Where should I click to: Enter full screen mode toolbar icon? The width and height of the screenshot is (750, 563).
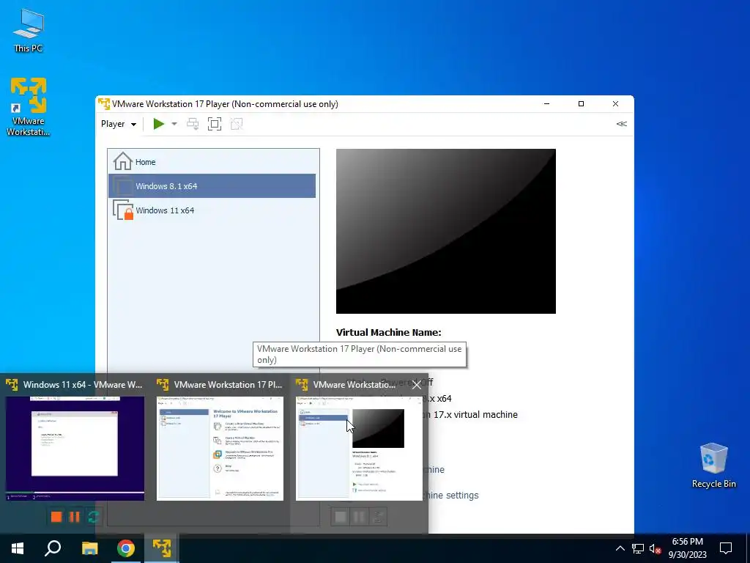tap(215, 124)
